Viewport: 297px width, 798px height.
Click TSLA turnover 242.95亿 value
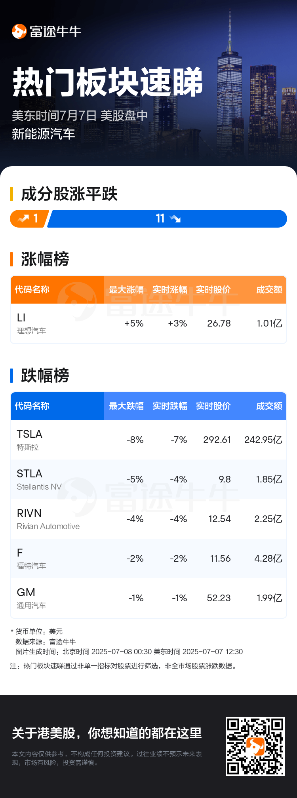263,440
